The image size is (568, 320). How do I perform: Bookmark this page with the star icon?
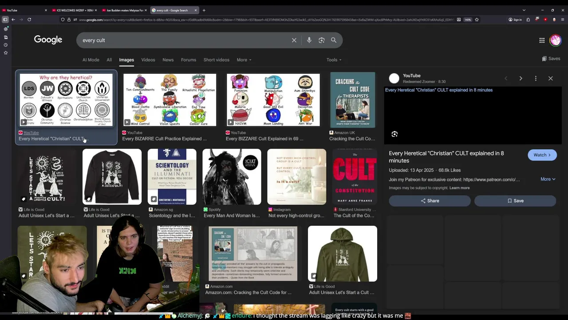[x=477, y=20]
